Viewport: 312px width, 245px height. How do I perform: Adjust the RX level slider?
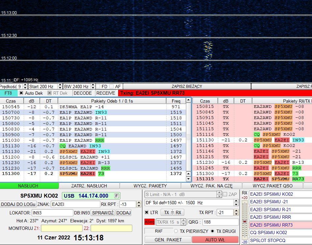(245, 221)
